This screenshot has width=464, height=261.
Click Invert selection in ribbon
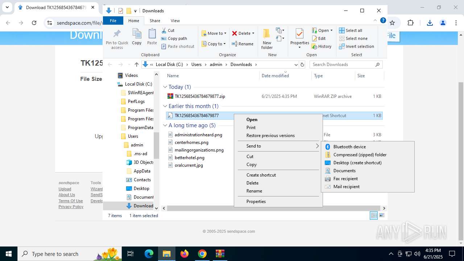click(x=356, y=46)
